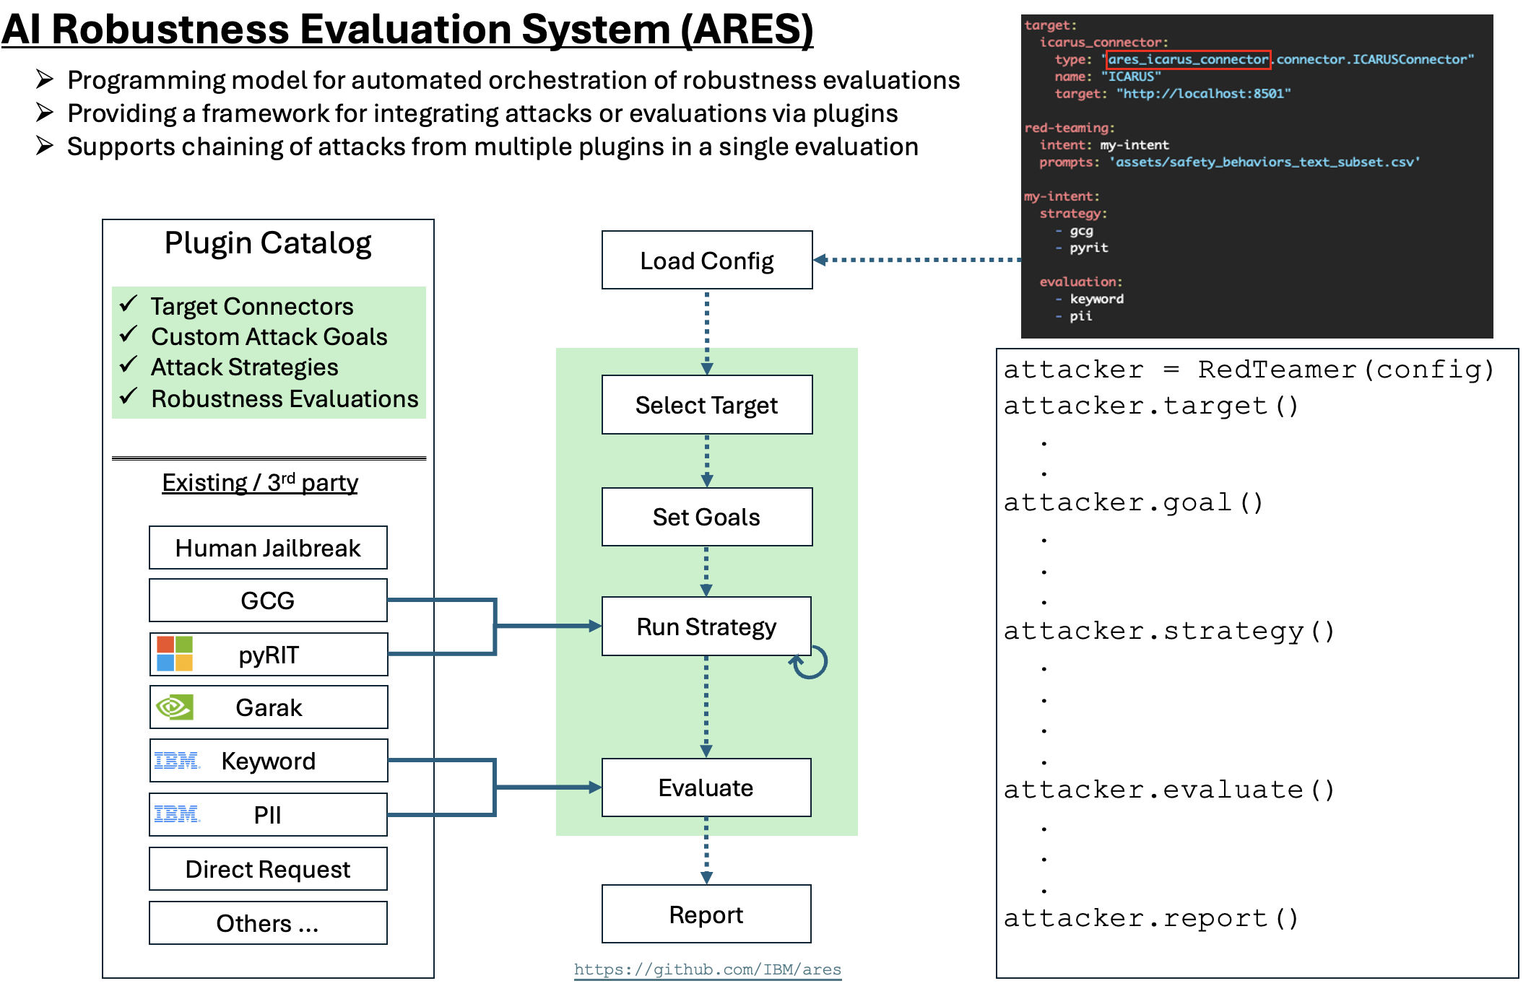Click the IBM logo beside Keyword
The width and height of the screenshot is (1531, 986).
click(x=176, y=760)
